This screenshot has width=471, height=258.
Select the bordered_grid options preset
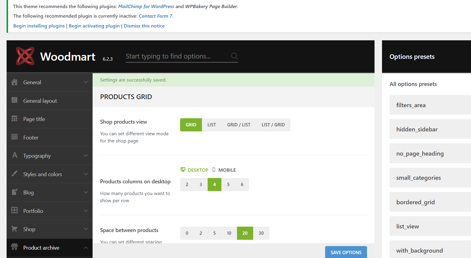pos(415,202)
